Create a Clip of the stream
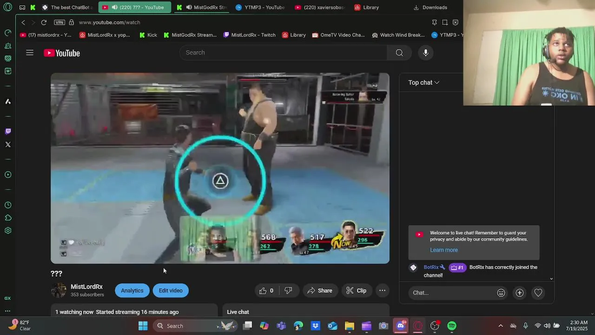The image size is (595, 335). pyautogui.click(x=356, y=290)
